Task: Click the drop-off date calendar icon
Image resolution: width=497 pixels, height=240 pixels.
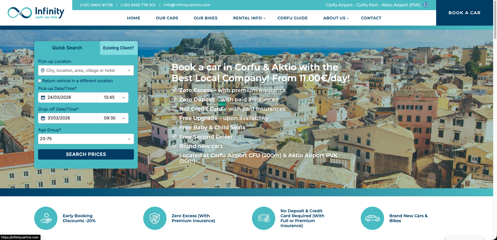Action: (43, 118)
